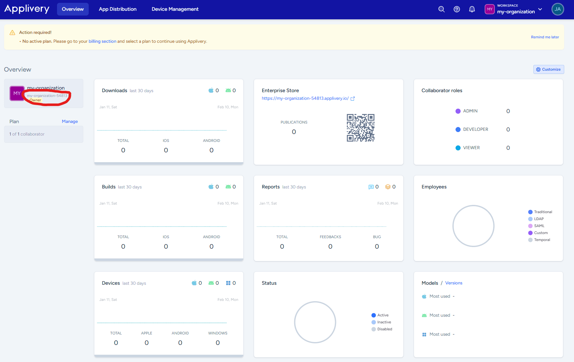Click the warning triangle icon in the alert
The image size is (574, 362).
coord(12,33)
